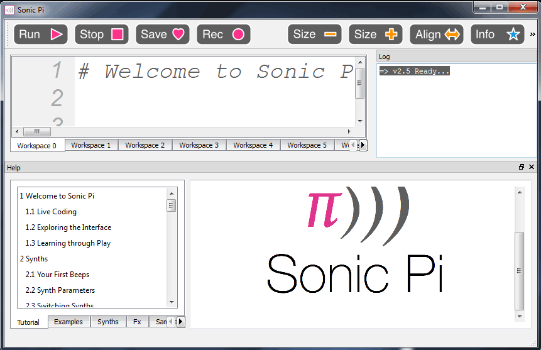Screen dimensions: 541x350
Task: Click the editor horizontal scroll right arrow
Action: tap(349, 131)
